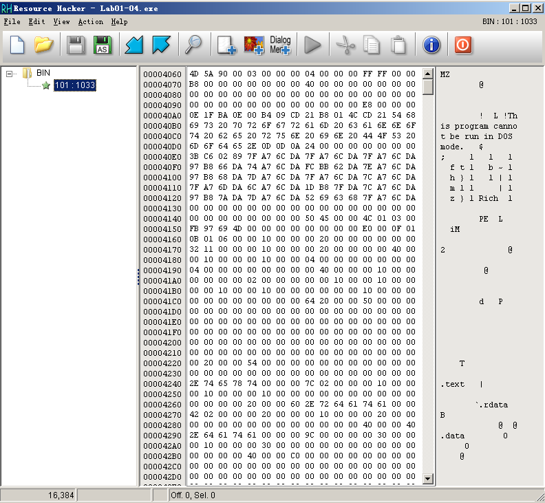Viewport: 545px width, 503px height.
Task: Click 't be run in DOS' ASCII text
Action: tap(476, 136)
